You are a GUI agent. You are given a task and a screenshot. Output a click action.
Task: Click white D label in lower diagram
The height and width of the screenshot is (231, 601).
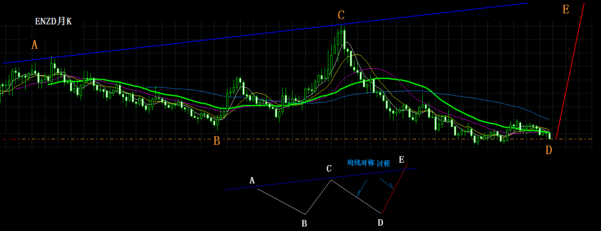[x=380, y=222]
